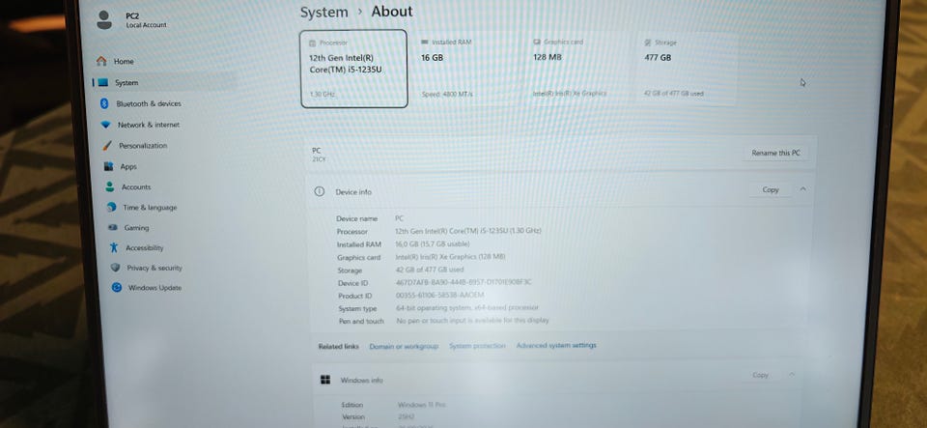Viewport: 927px width, 428px height.
Task: Open Personalization settings
Action: (x=143, y=146)
